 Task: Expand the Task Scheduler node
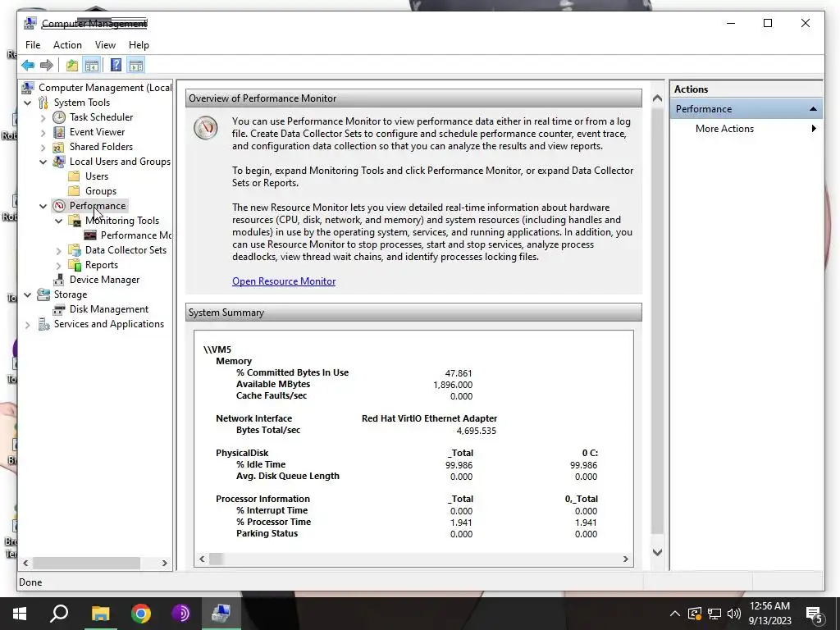[43, 117]
